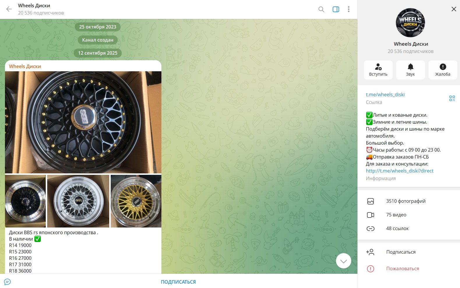Open the wheels_diski?direct contact link

coord(399,171)
